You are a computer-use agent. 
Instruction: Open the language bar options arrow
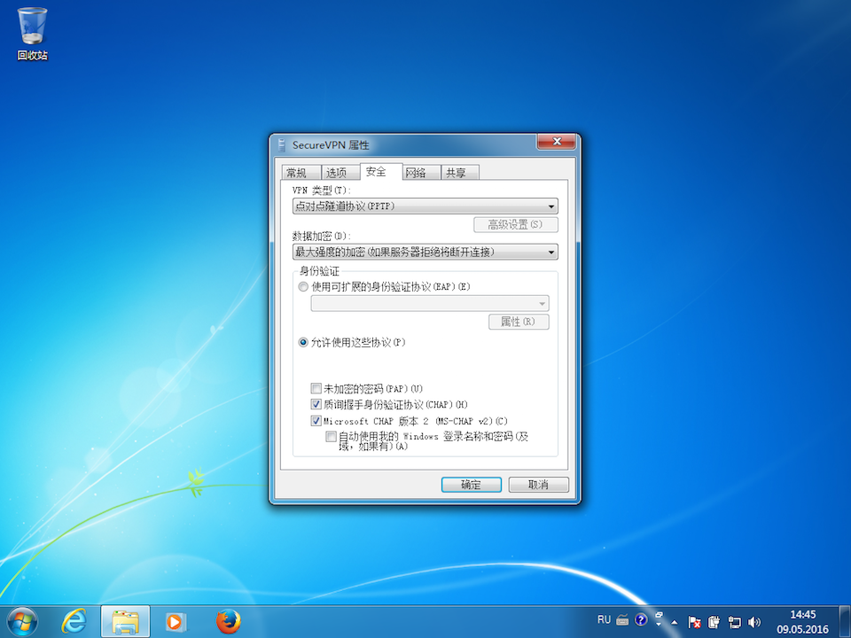click(x=659, y=625)
